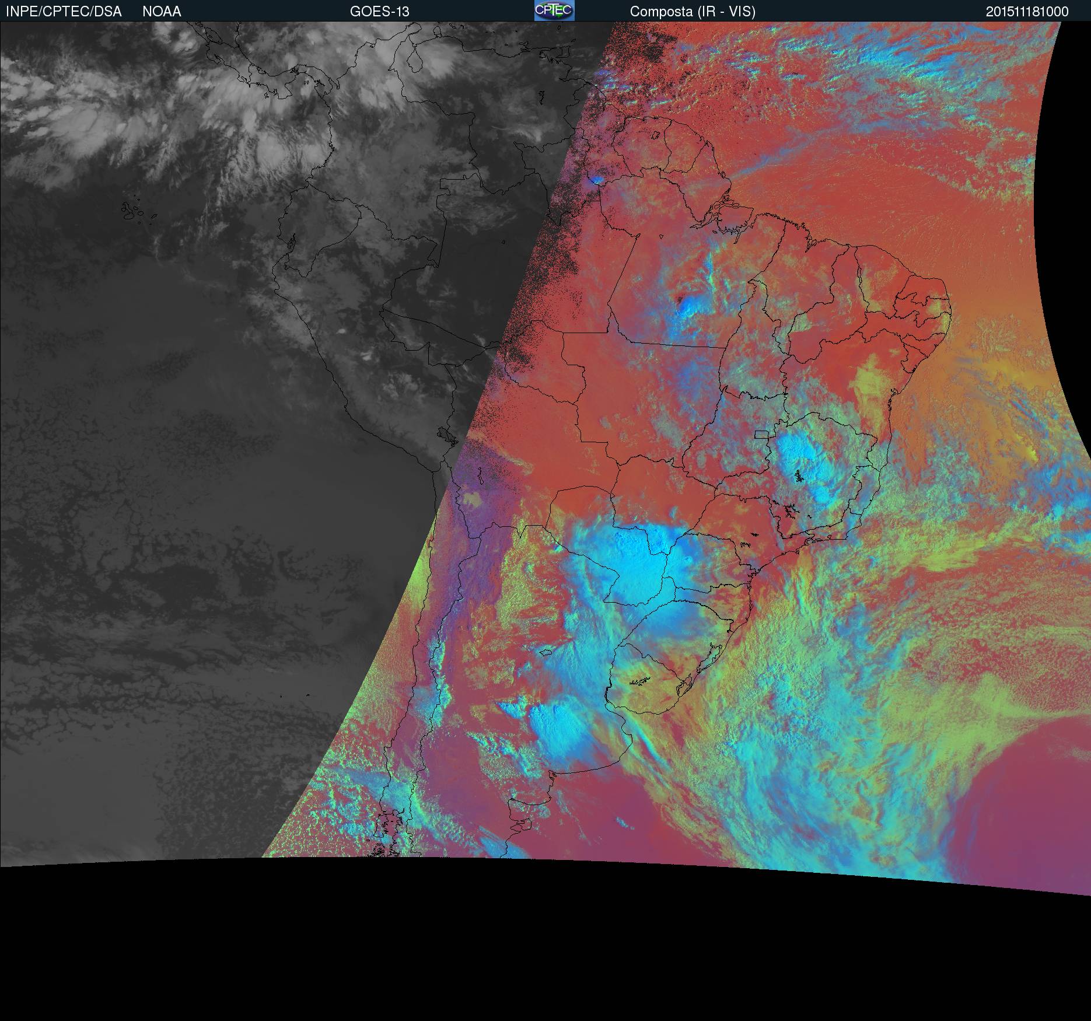Select the 201511181000 timestamp

(1027, 12)
